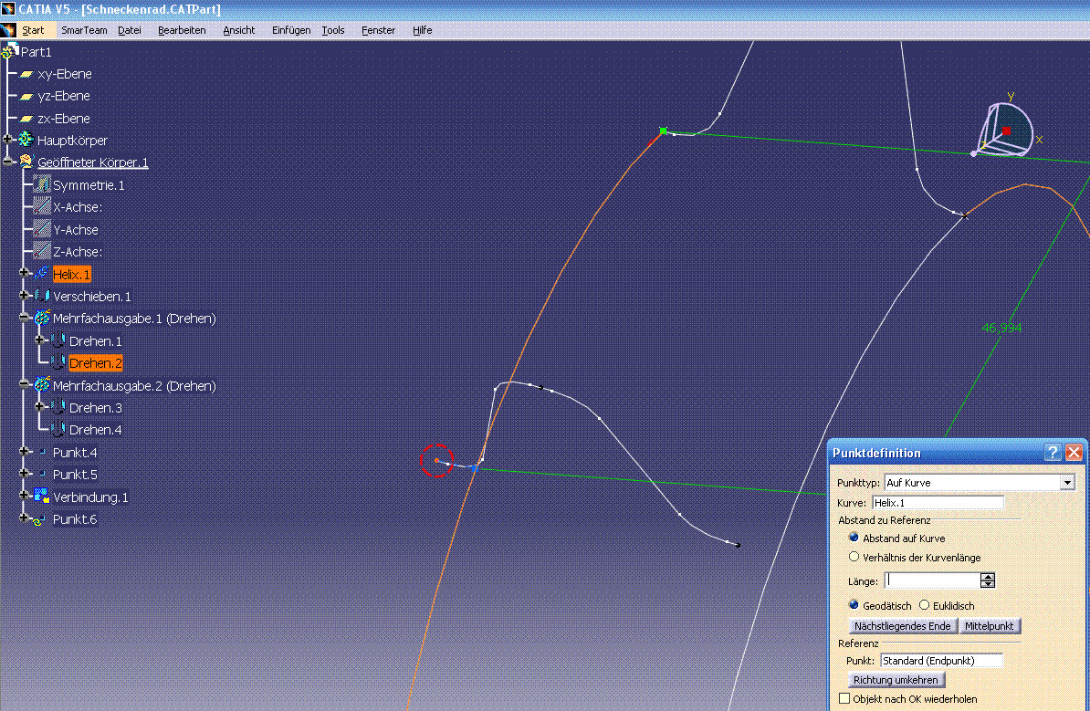This screenshot has height=711, width=1090.
Task: Open the Datei menu
Action: (x=130, y=31)
